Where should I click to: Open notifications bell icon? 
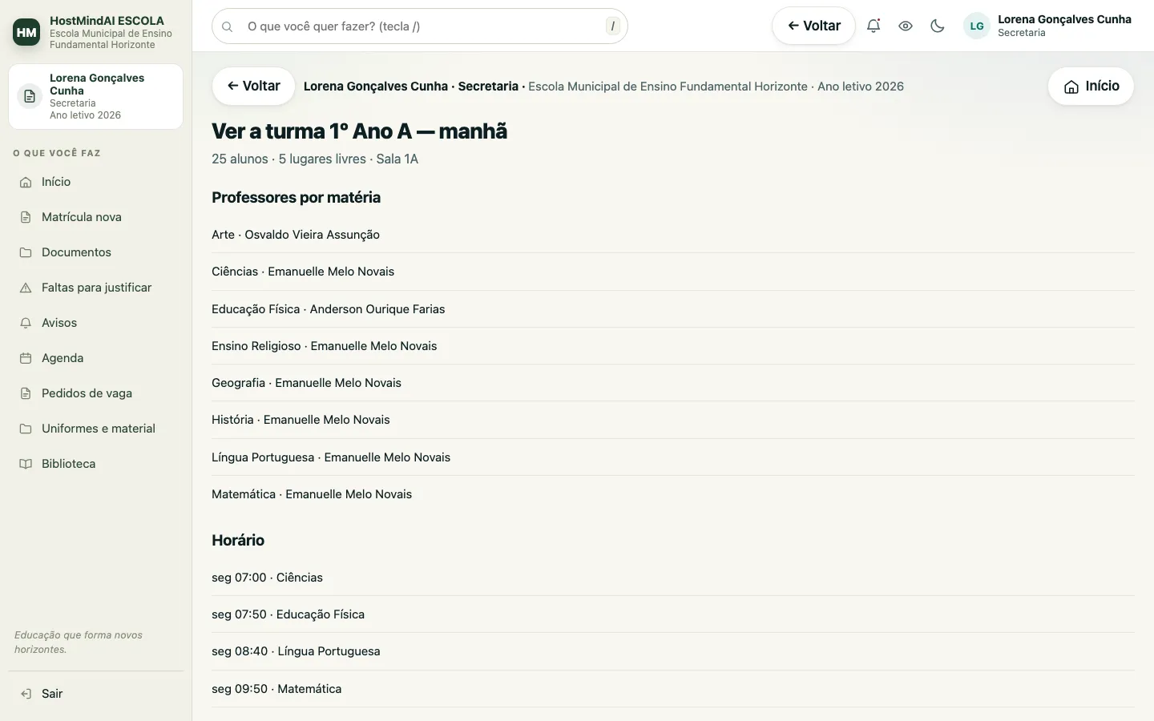(x=874, y=26)
